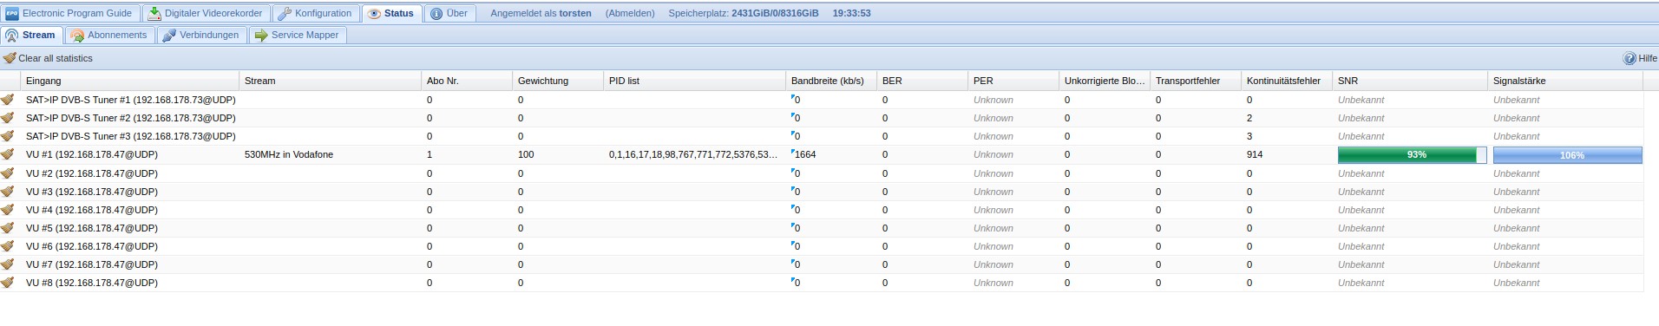Click the 106% signal strength bar
The height and width of the screenshot is (326, 1659).
point(1567,155)
